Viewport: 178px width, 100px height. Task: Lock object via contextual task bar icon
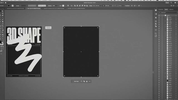(87, 81)
